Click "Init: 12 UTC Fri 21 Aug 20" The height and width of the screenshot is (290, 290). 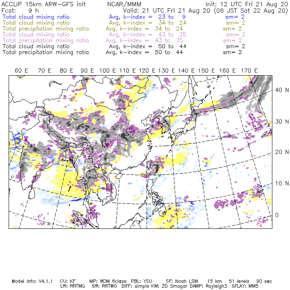point(247,4)
